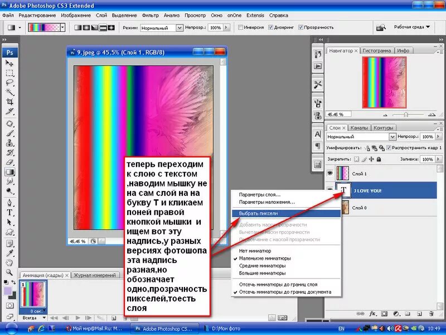This screenshot has width=446, height=335.
Task: Toggle lock position in Закрепить row
Action: pos(371,159)
